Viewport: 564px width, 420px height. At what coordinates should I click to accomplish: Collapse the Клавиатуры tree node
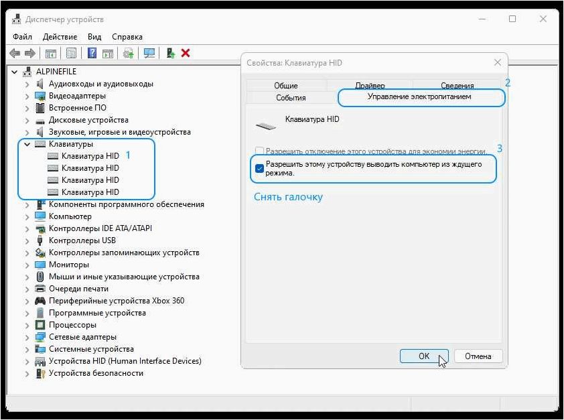[27, 144]
